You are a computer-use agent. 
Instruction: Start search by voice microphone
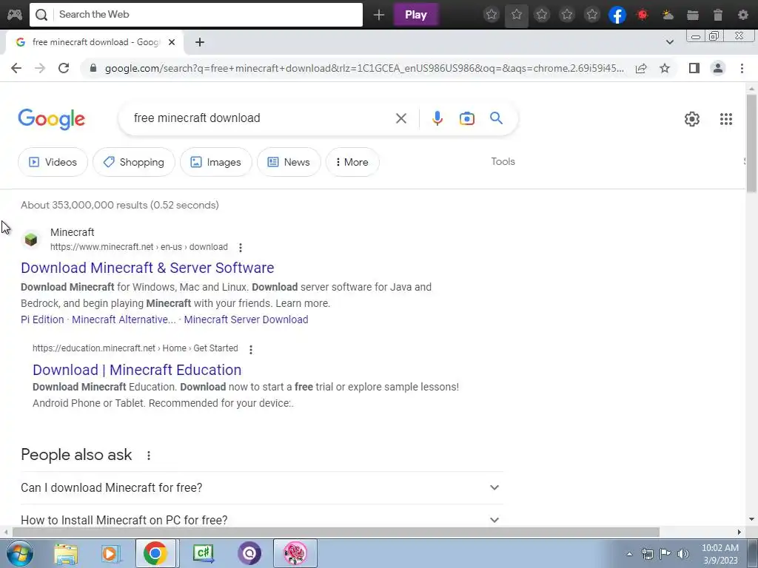437,118
